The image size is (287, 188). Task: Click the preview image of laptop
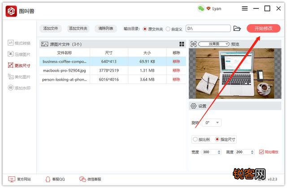[235, 73]
